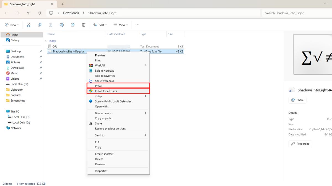
Task: Click the Rename icon in toolbar
Action: (x=62, y=25)
